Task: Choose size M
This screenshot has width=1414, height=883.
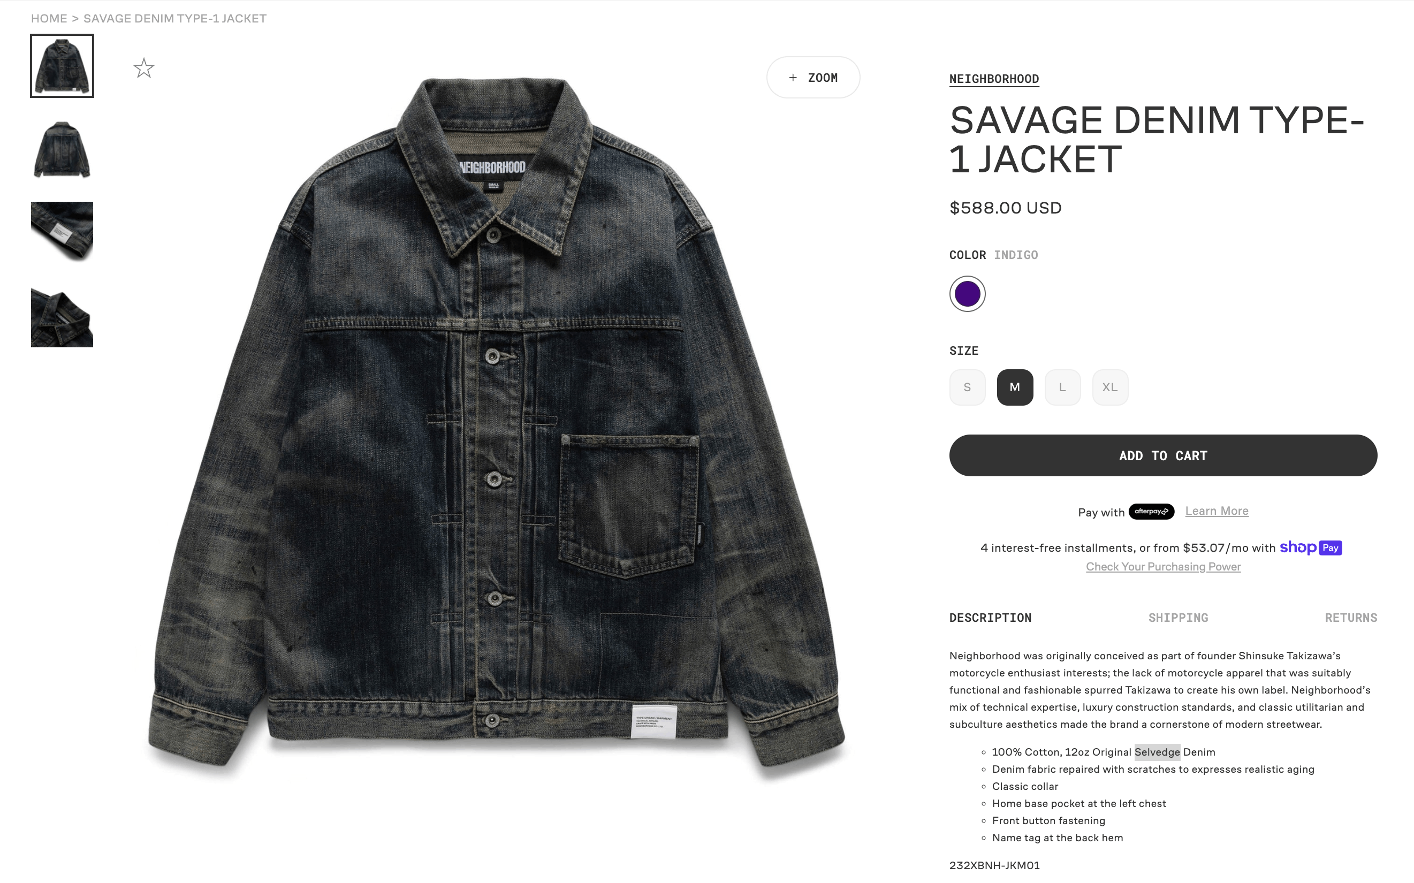Action: tap(1015, 387)
